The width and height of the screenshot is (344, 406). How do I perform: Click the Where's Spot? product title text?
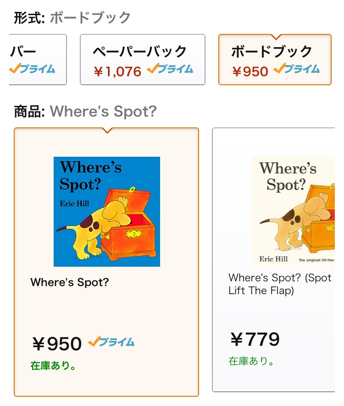70,282
